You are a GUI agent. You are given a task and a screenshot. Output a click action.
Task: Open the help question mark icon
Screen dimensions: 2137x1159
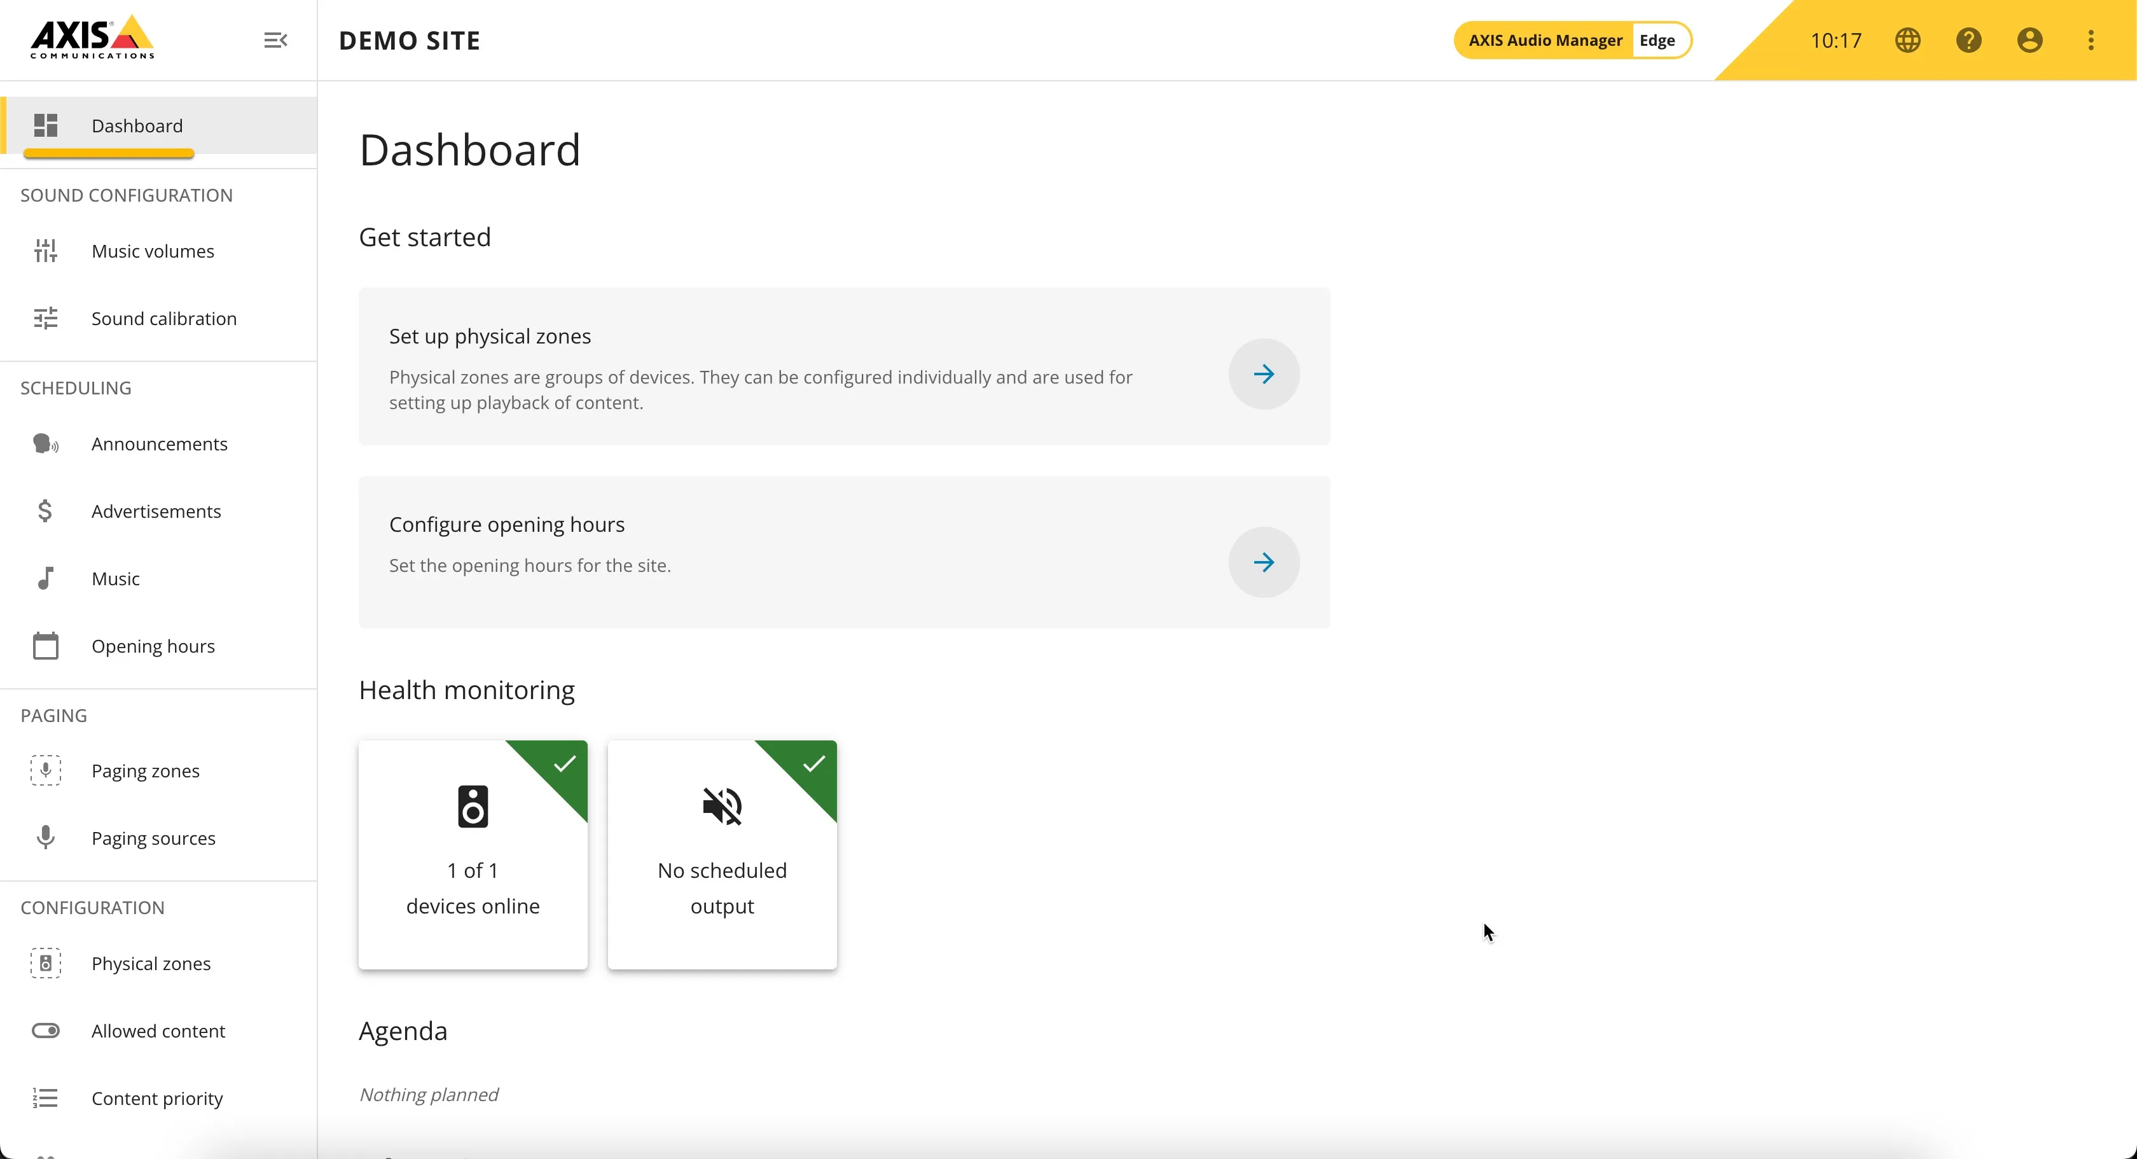pyautogui.click(x=1968, y=40)
